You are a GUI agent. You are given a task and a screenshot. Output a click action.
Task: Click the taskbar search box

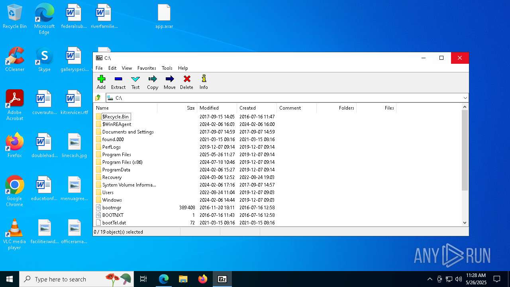[x=77, y=279]
